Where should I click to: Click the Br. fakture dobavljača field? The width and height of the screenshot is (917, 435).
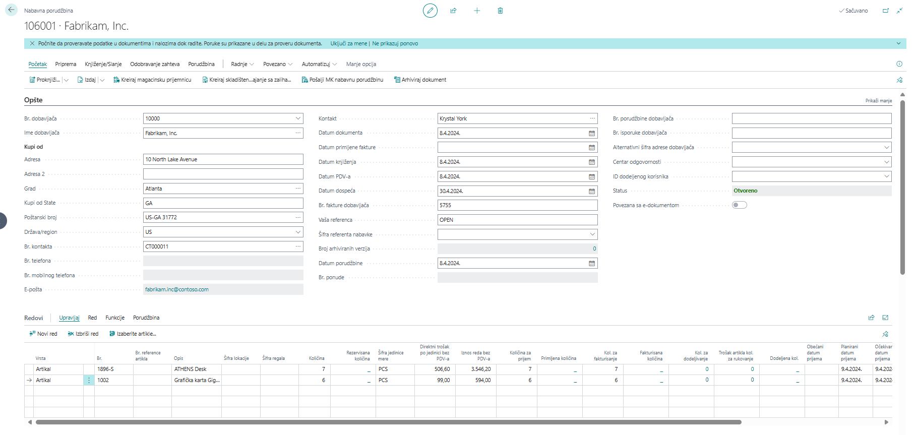click(x=517, y=206)
